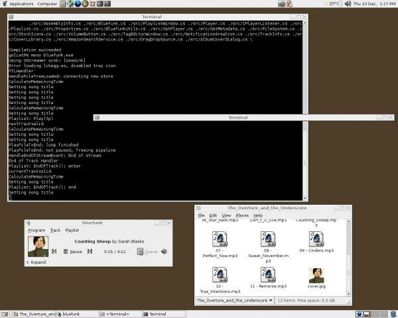Screen dimensions: 398x318
Task: Launch the blue globe web browser icon
Action: (78, 3)
